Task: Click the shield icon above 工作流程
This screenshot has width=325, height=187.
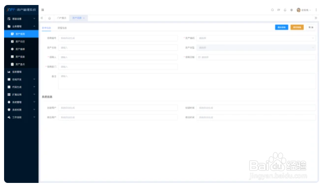Action: pyautogui.click(x=9, y=110)
